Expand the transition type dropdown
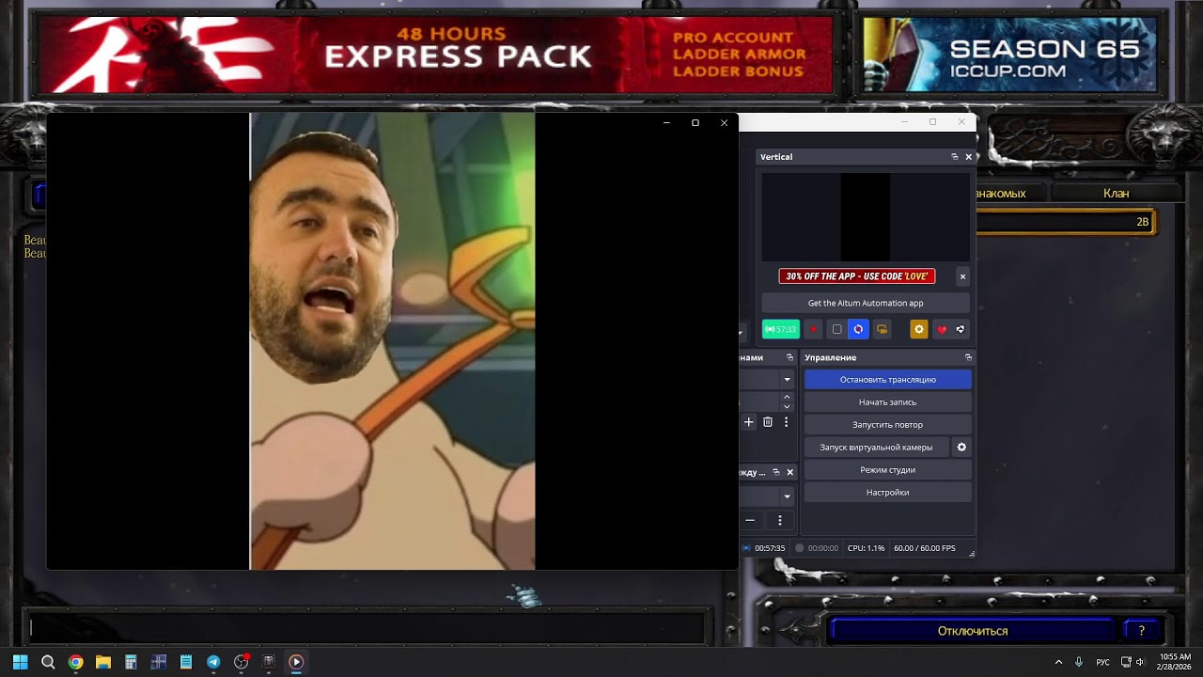 pos(787,496)
